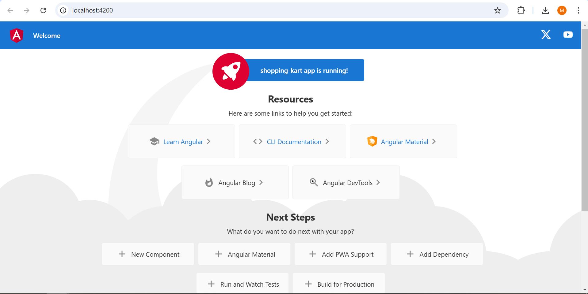The height and width of the screenshot is (294, 588).
Task: Click the plus icon on Add PWA Support
Action: click(x=313, y=254)
